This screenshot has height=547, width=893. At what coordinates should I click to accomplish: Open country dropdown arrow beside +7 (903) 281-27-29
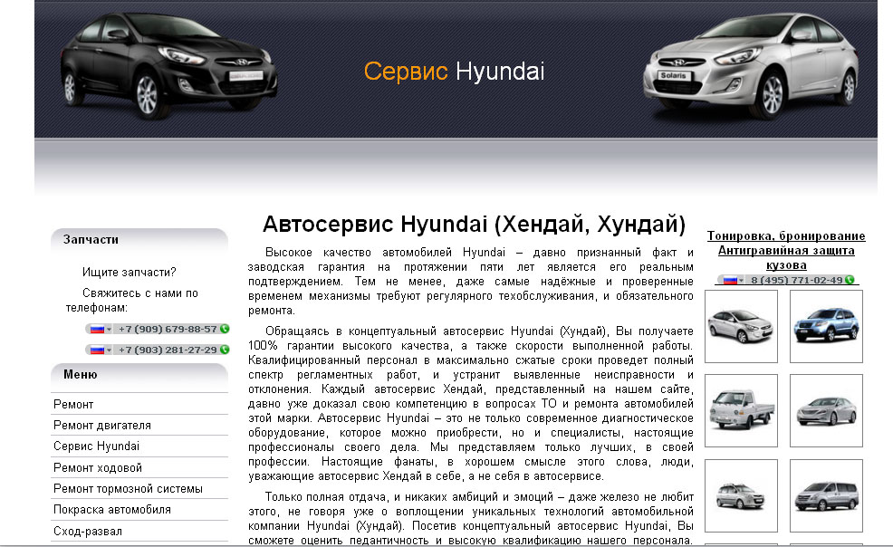point(109,350)
